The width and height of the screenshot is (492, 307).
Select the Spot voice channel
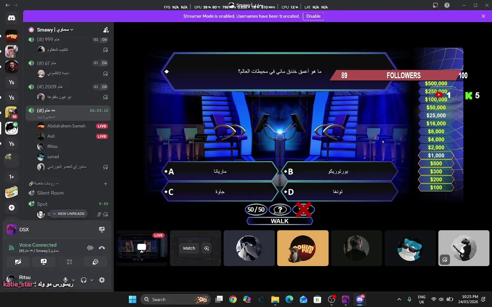click(68, 204)
